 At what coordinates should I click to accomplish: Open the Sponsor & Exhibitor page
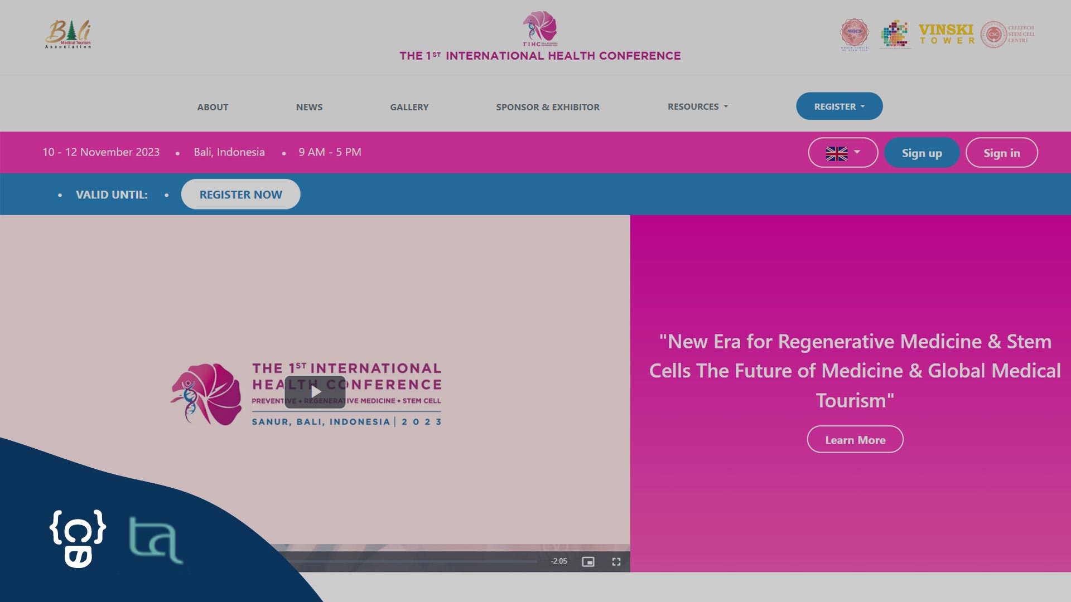pos(547,107)
